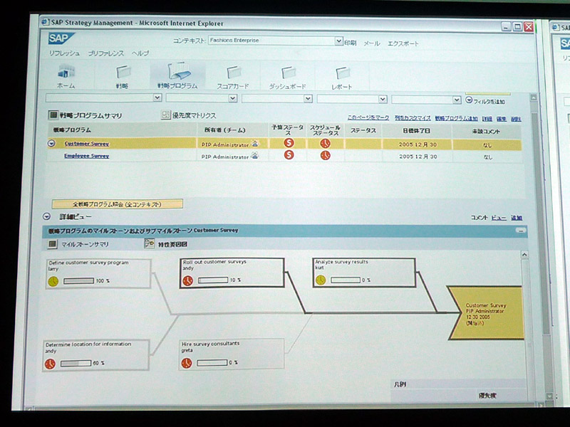Open the 戦略プログラム navigation icon
This screenshot has height=427, width=570.
(180, 71)
